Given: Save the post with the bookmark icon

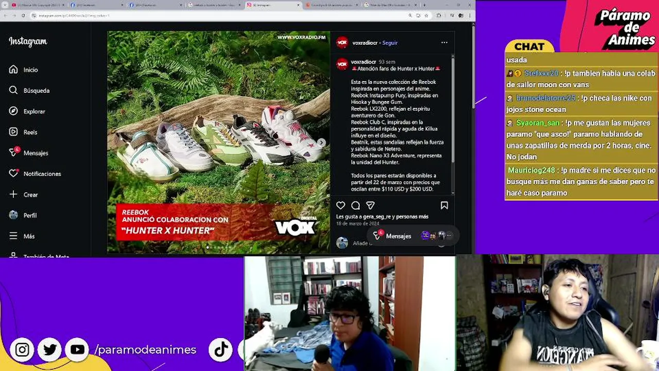Looking at the screenshot, I should (x=444, y=205).
